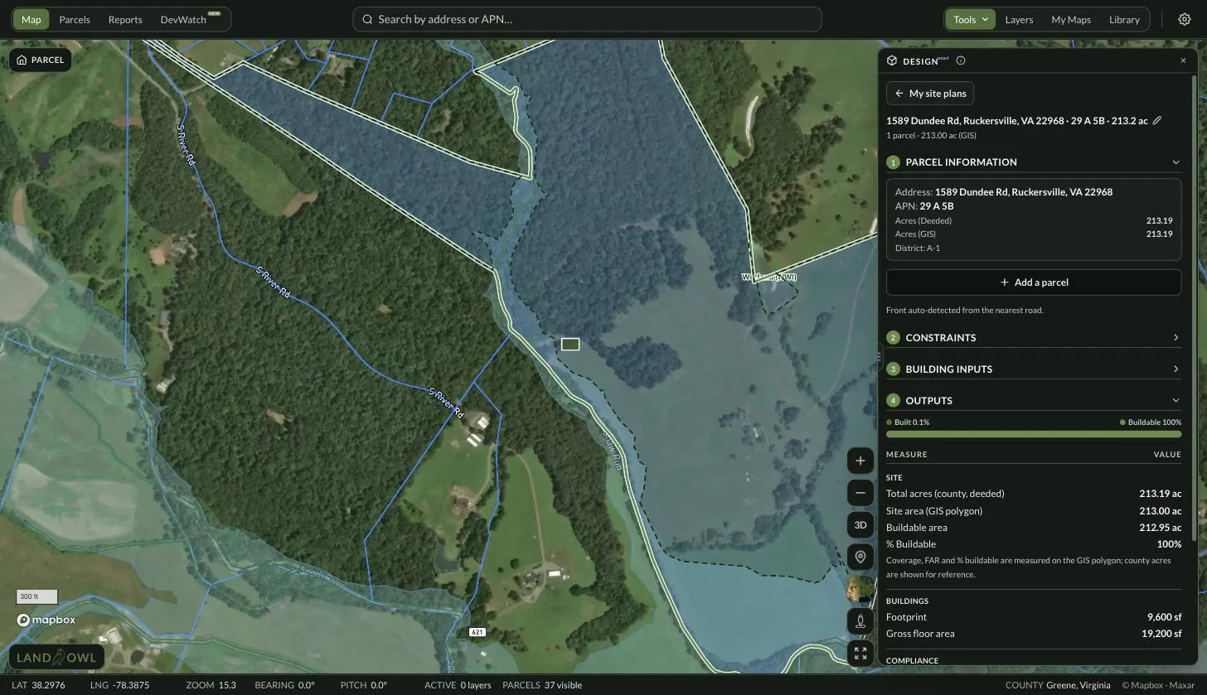Viewport: 1207px width, 695px height.
Task: Expand the Constraints section
Action: click(1033, 337)
